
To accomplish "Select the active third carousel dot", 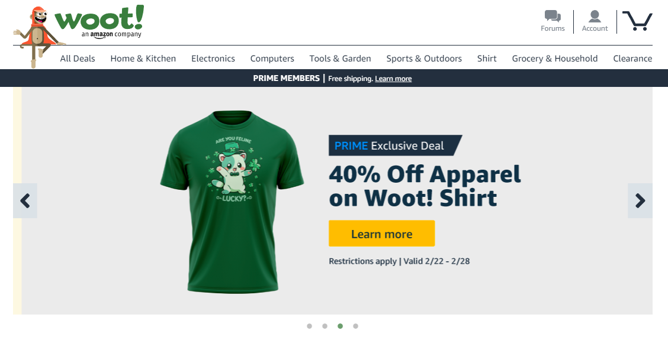I will click(x=340, y=326).
